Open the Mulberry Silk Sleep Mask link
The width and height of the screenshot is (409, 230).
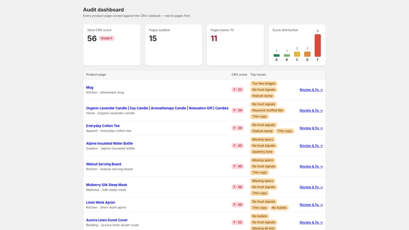click(106, 185)
